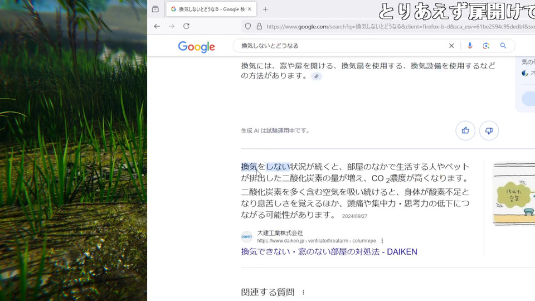Open options menu next to 関連する質問
535x301 pixels.
pyautogui.click(x=303, y=292)
